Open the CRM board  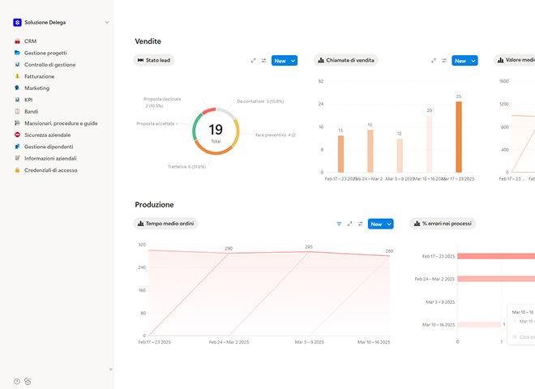[30, 41]
